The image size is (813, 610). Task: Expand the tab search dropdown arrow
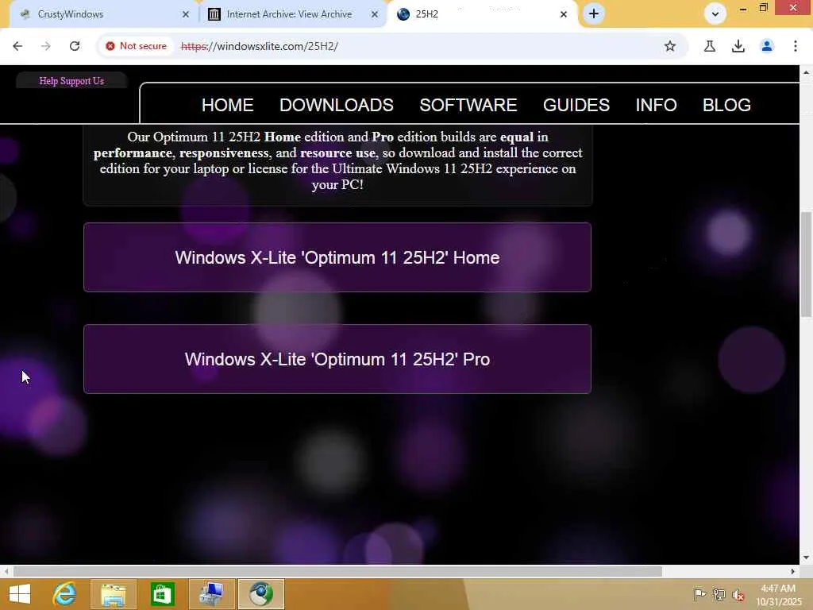pyautogui.click(x=715, y=14)
